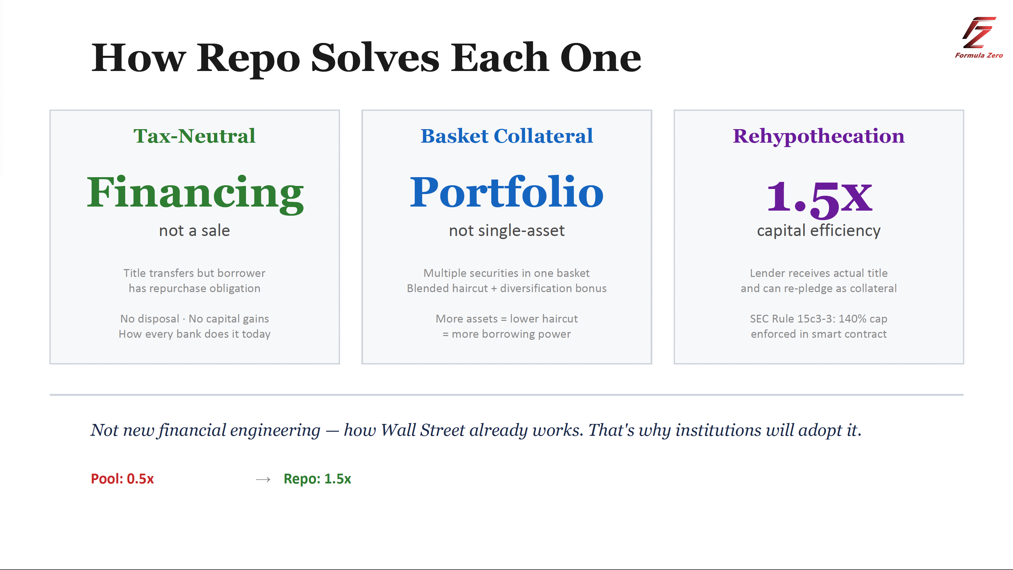The width and height of the screenshot is (1013, 570).
Task: Click the "Title transfers but borrower" line
Action: coord(194,273)
